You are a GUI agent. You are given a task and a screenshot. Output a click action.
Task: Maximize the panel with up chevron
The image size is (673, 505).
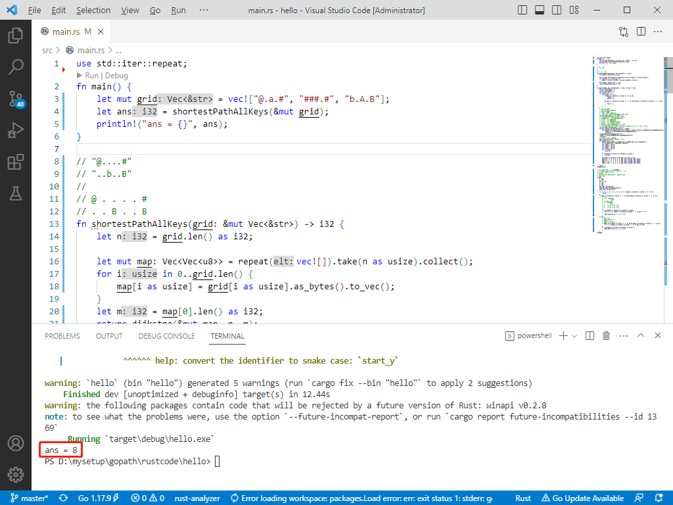(641, 335)
